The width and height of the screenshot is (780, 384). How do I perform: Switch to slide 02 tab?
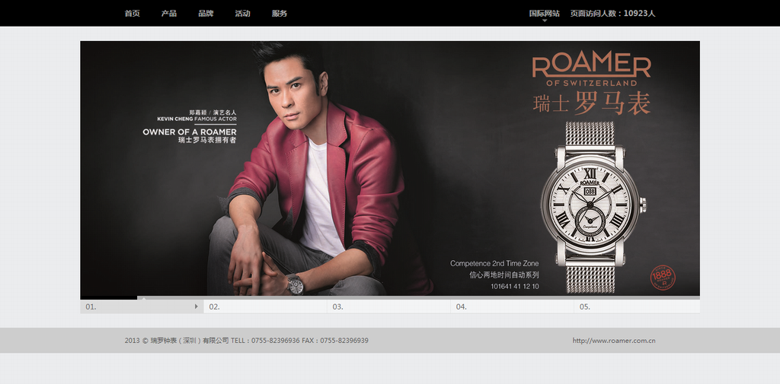click(265, 306)
